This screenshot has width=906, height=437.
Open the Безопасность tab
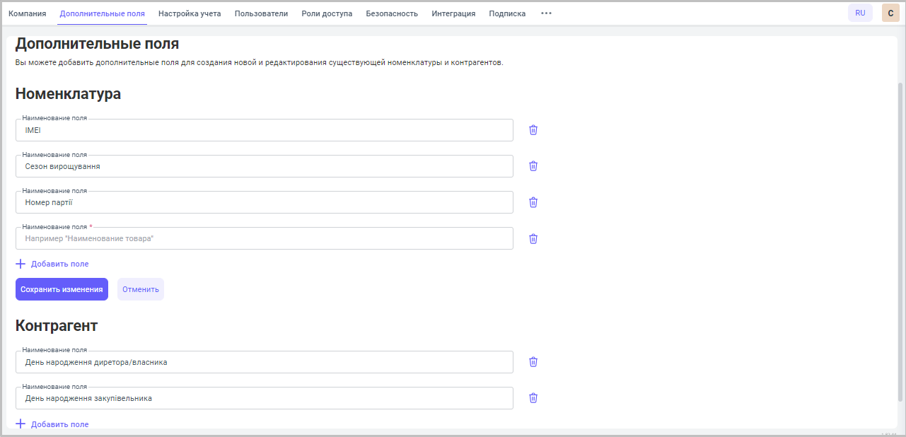coord(392,13)
